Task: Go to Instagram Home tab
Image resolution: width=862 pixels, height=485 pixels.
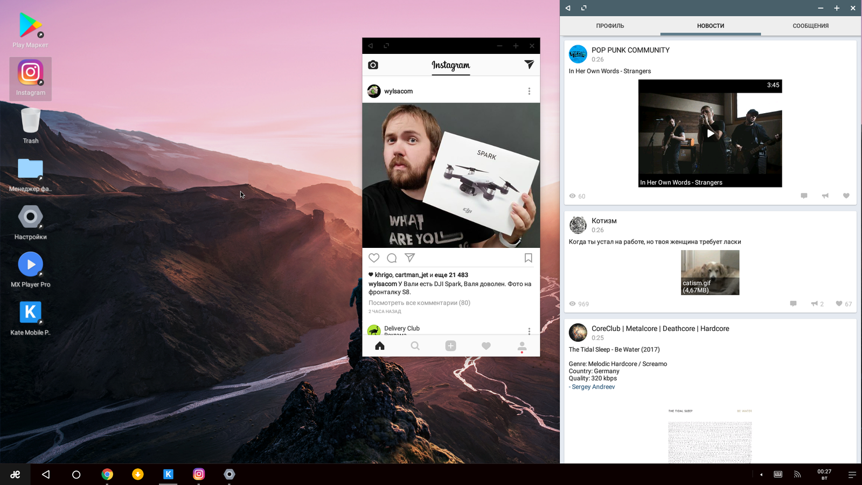Action: point(380,345)
